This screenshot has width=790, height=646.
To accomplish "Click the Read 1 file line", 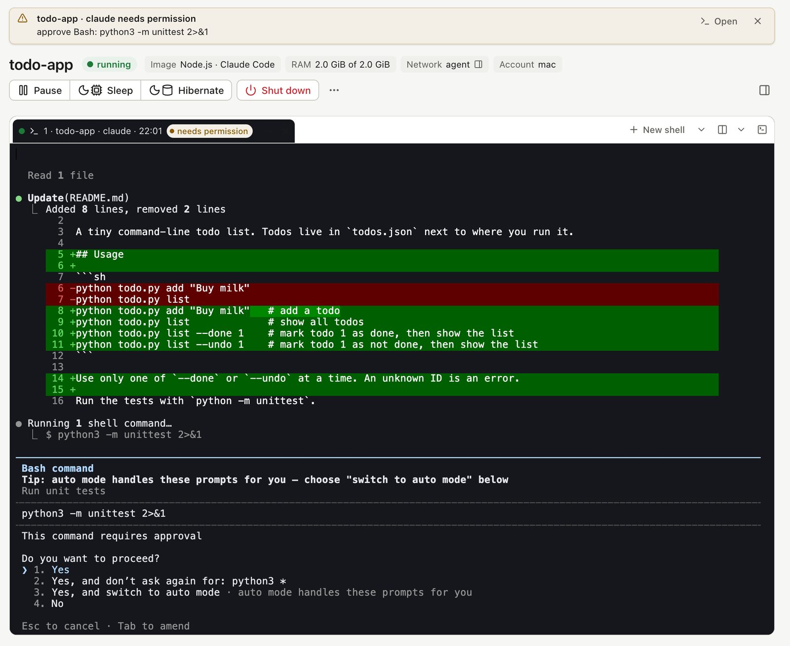I will tap(61, 176).
